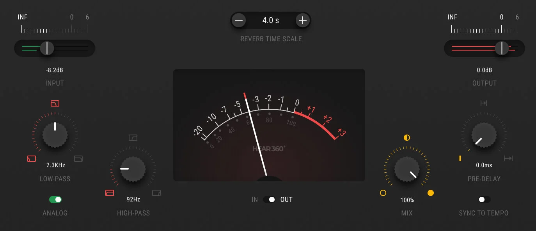536x231 pixels.
Task: Click the INF label on output scale
Action: (x=453, y=17)
